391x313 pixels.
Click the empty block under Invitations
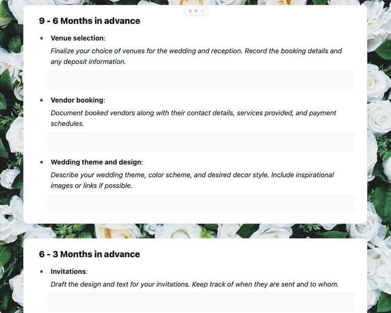coord(201,302)
